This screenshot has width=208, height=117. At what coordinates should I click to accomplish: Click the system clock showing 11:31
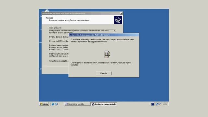(165, 104)
